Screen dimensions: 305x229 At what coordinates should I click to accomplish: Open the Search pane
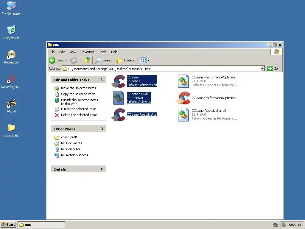point(104,60)
